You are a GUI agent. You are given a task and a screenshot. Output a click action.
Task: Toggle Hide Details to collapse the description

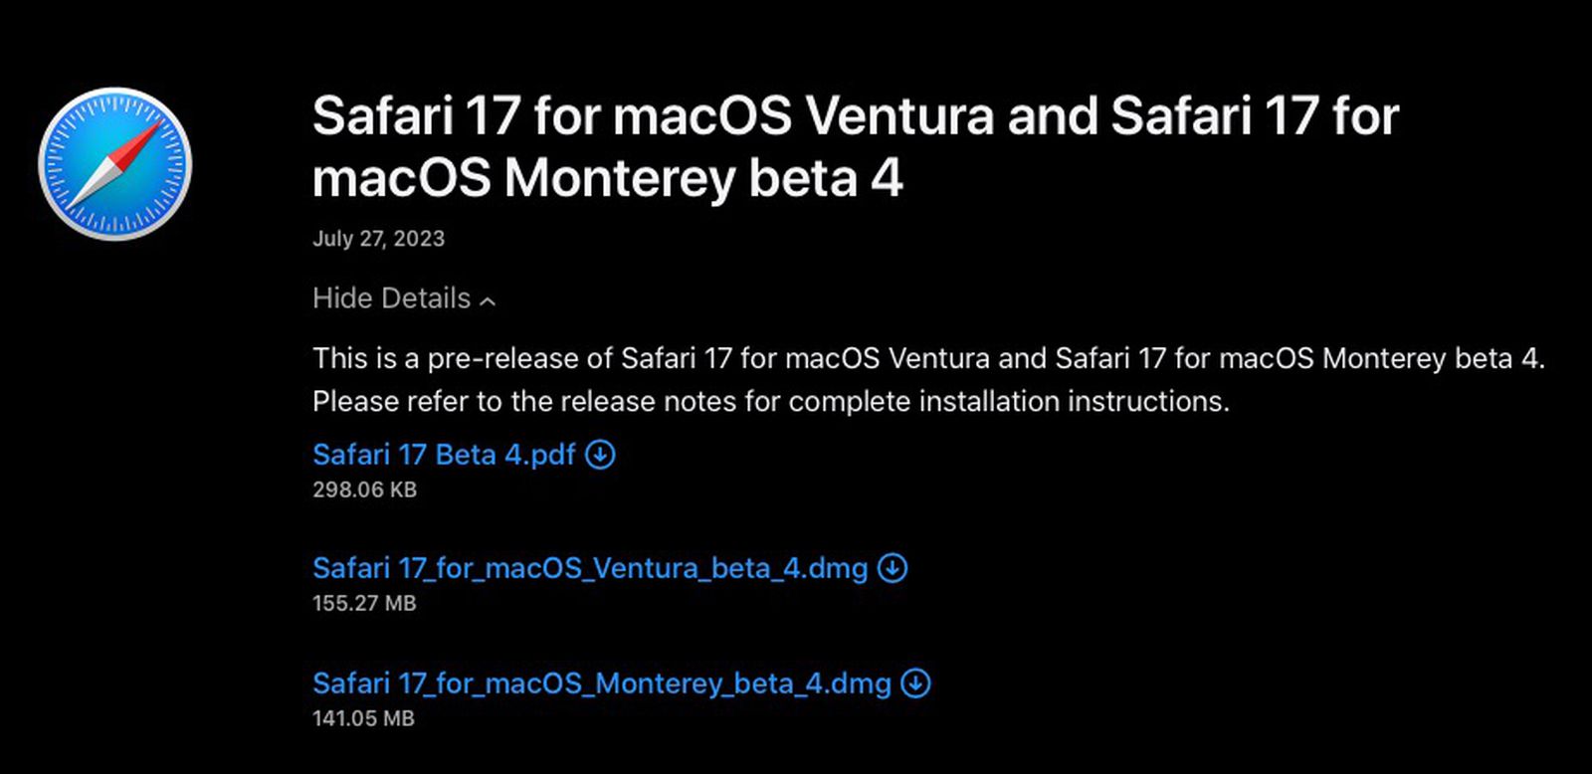click(x=392, y=298)
